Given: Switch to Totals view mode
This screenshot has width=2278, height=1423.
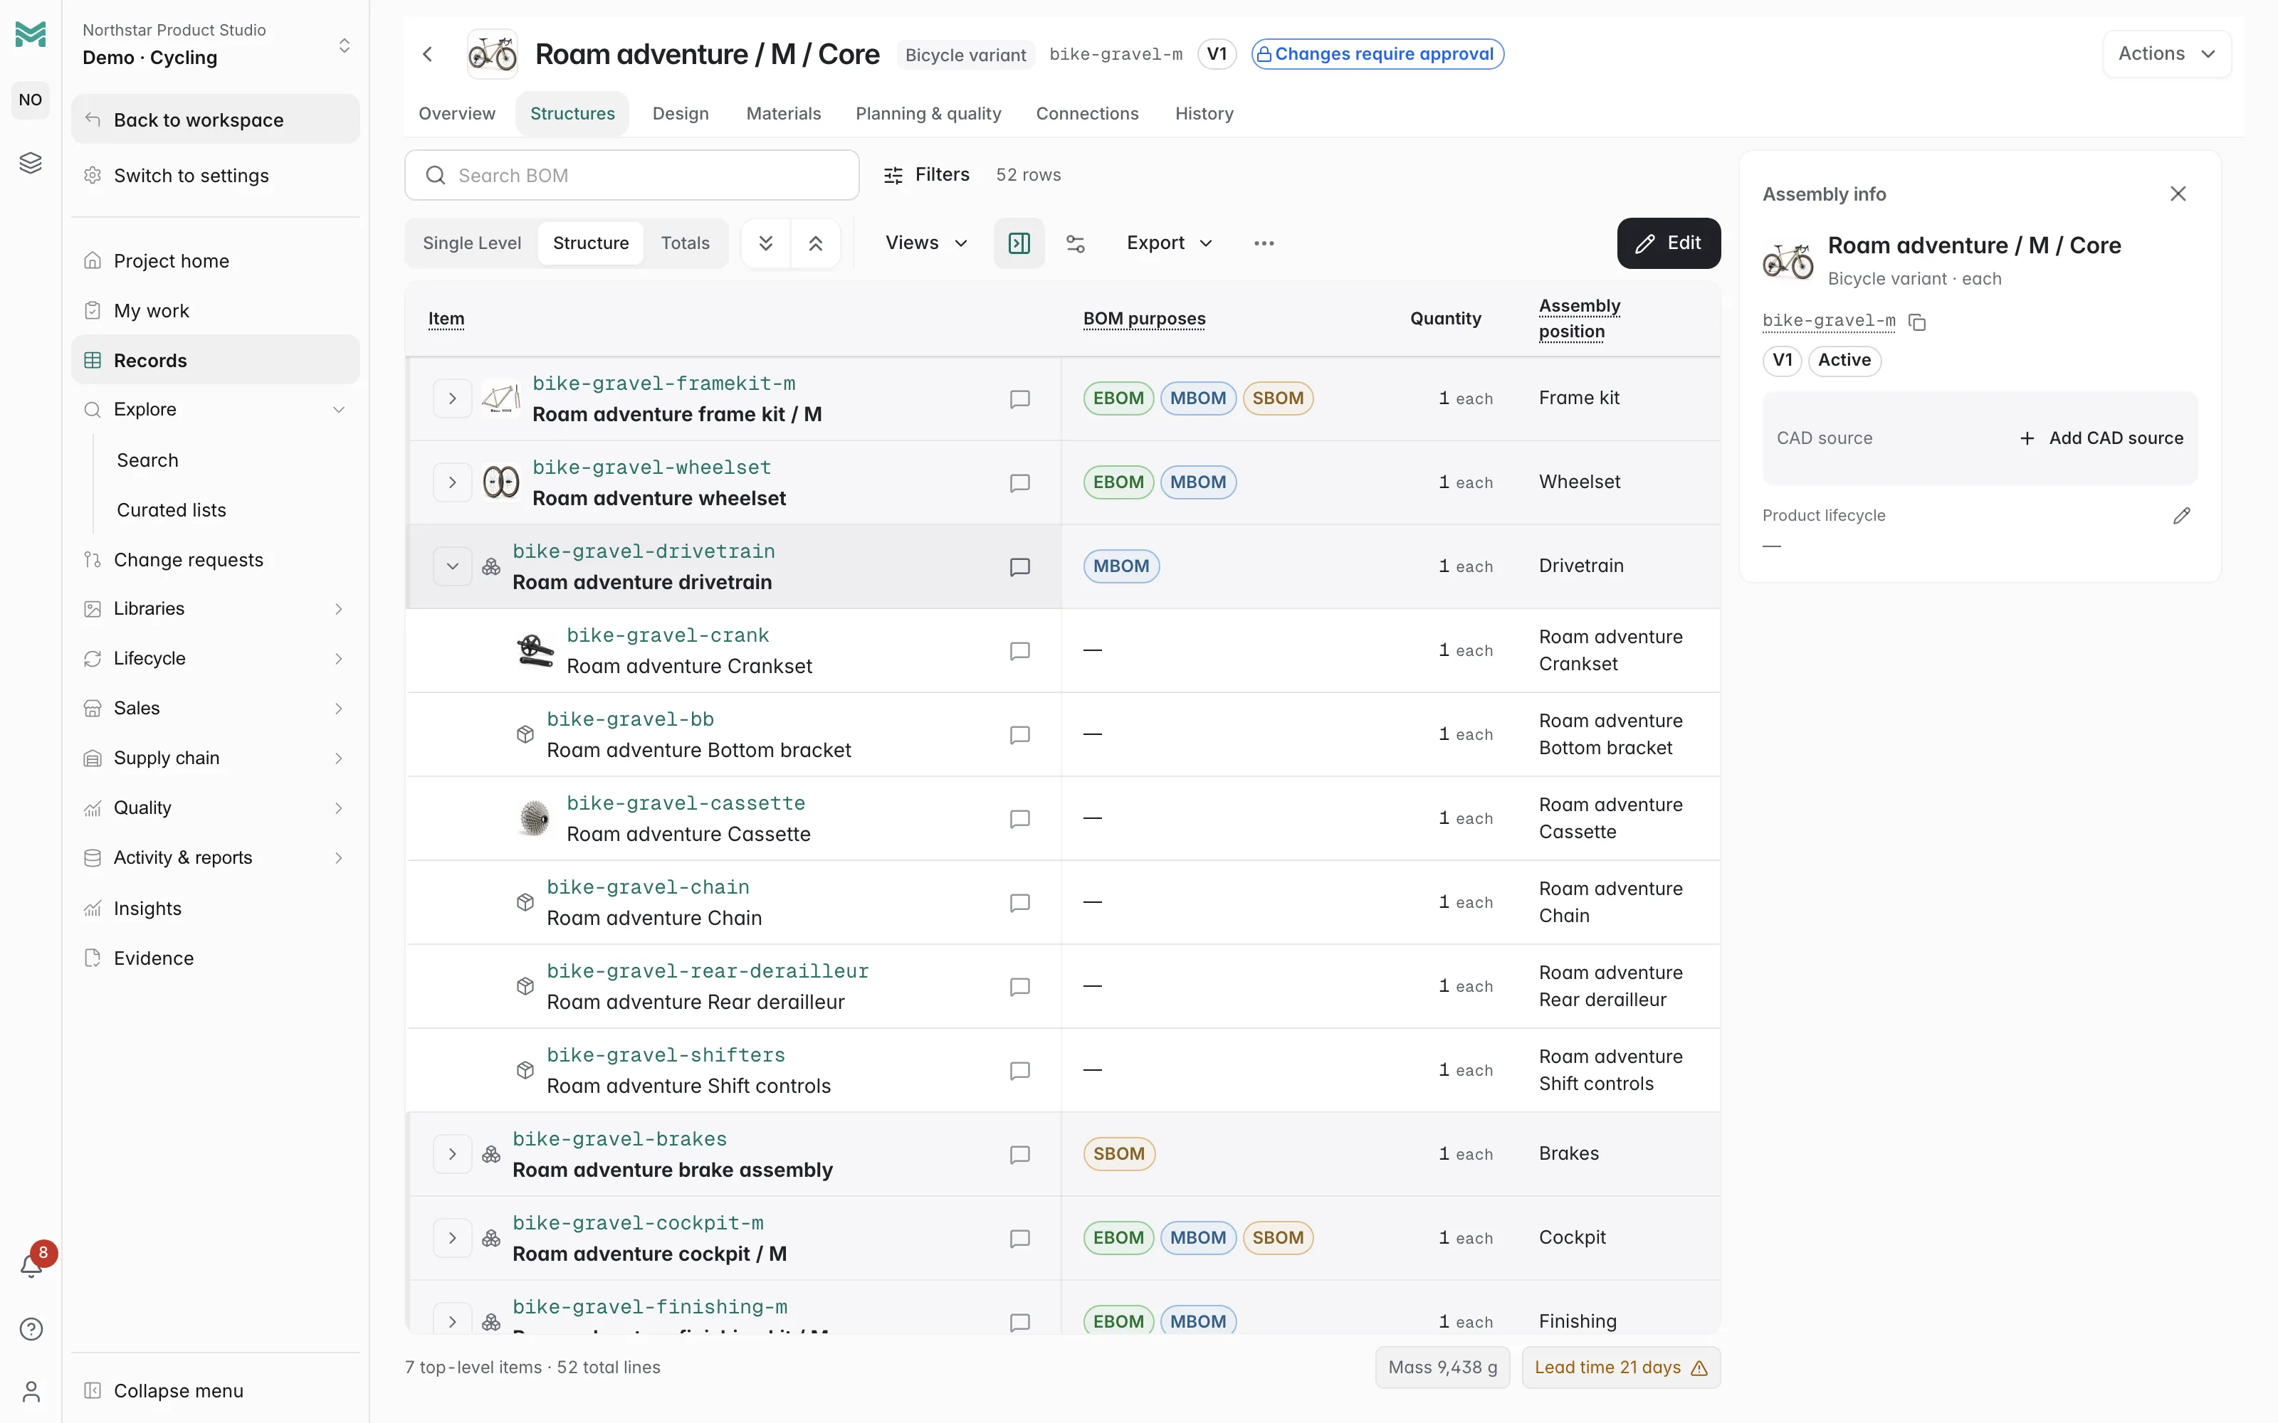Looking at the screenshot, I should (684, 243).
